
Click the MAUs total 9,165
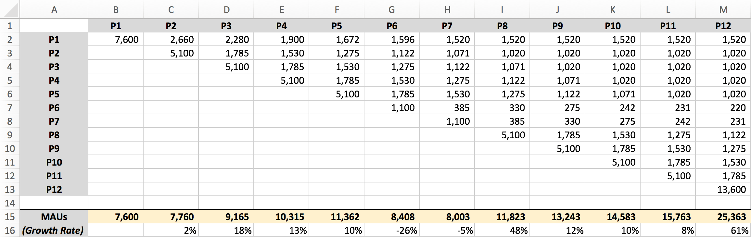coord(226,217)
